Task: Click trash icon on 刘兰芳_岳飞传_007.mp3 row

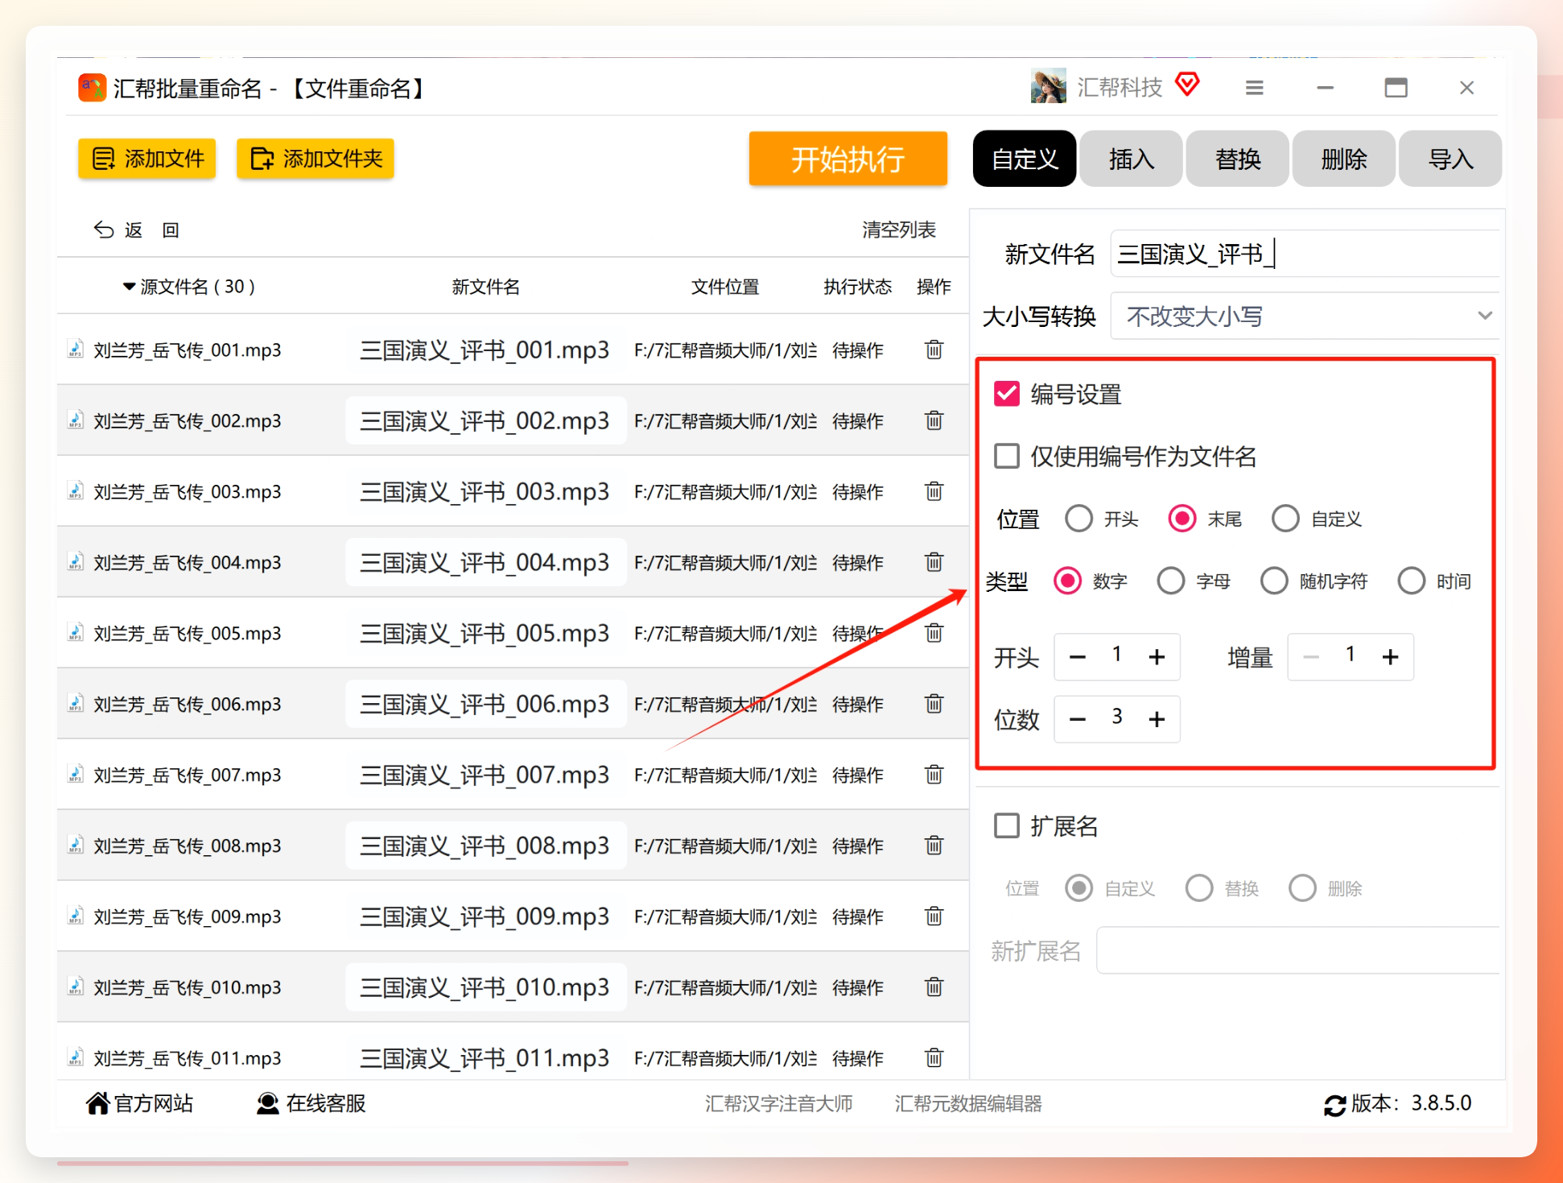Action: click(x=934, y=775)
